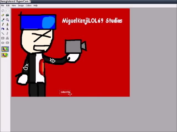The height and width of the screenshot is (132, 177).
Task: Click the 'MiguelKenjiLOL69 Studios' canvas text
Action: [92, 21]
